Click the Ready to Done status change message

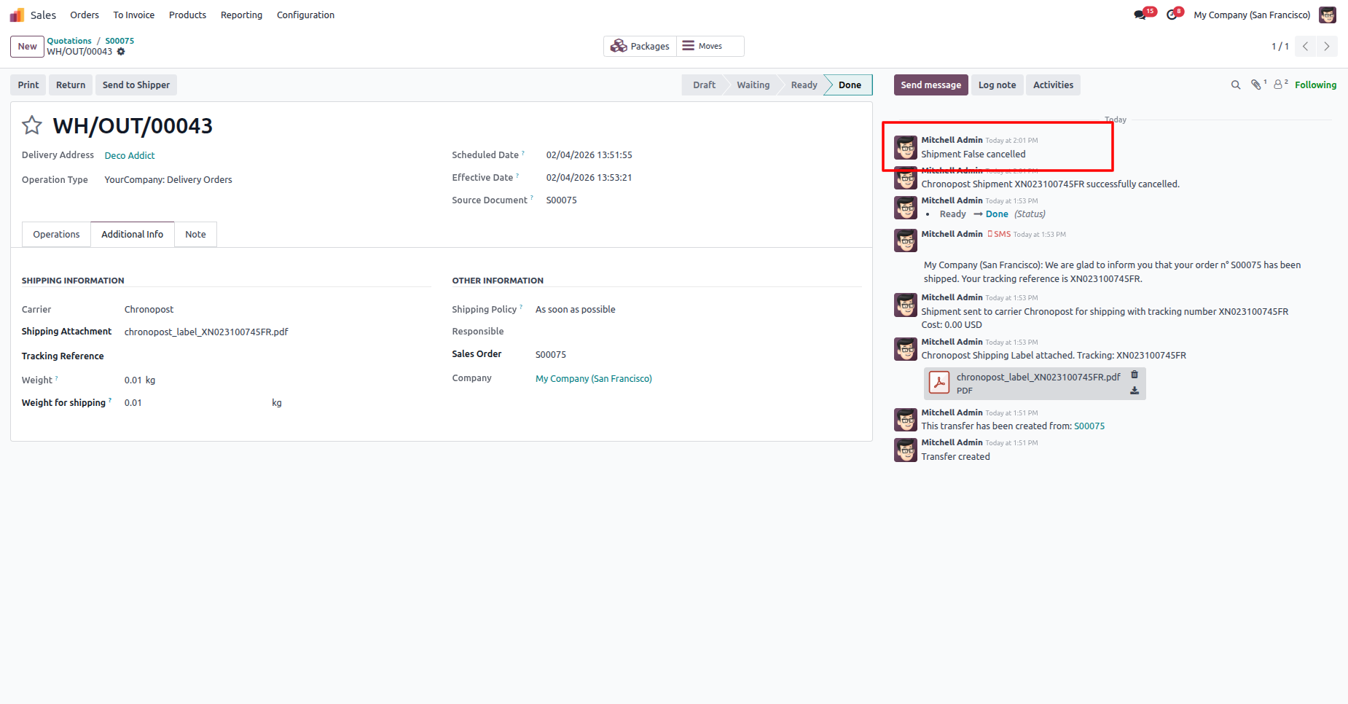pos(992,214)
